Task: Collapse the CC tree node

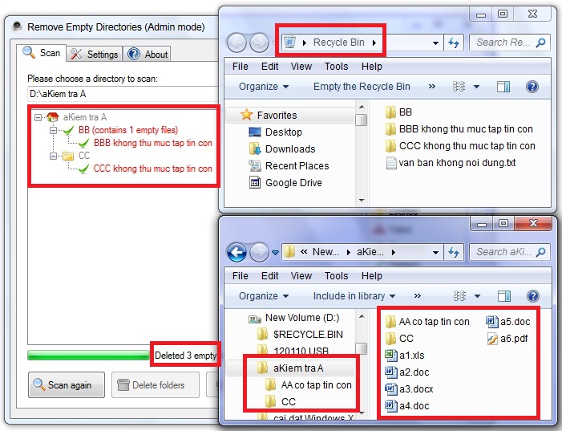Action: pyautogui.click(x=53, y=156)
